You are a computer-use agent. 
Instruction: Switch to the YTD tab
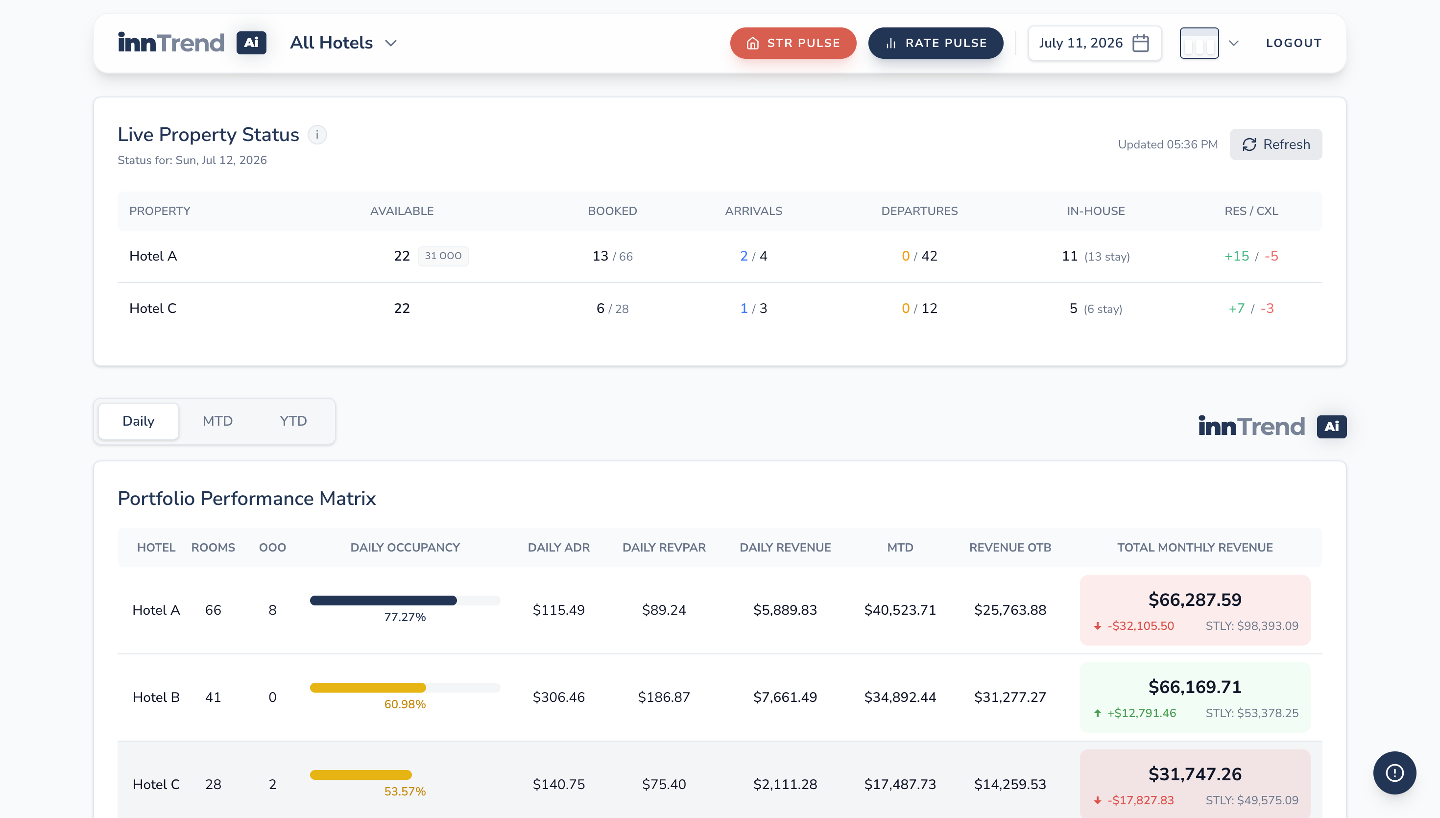pyautogui.click(x=293, y=421)
